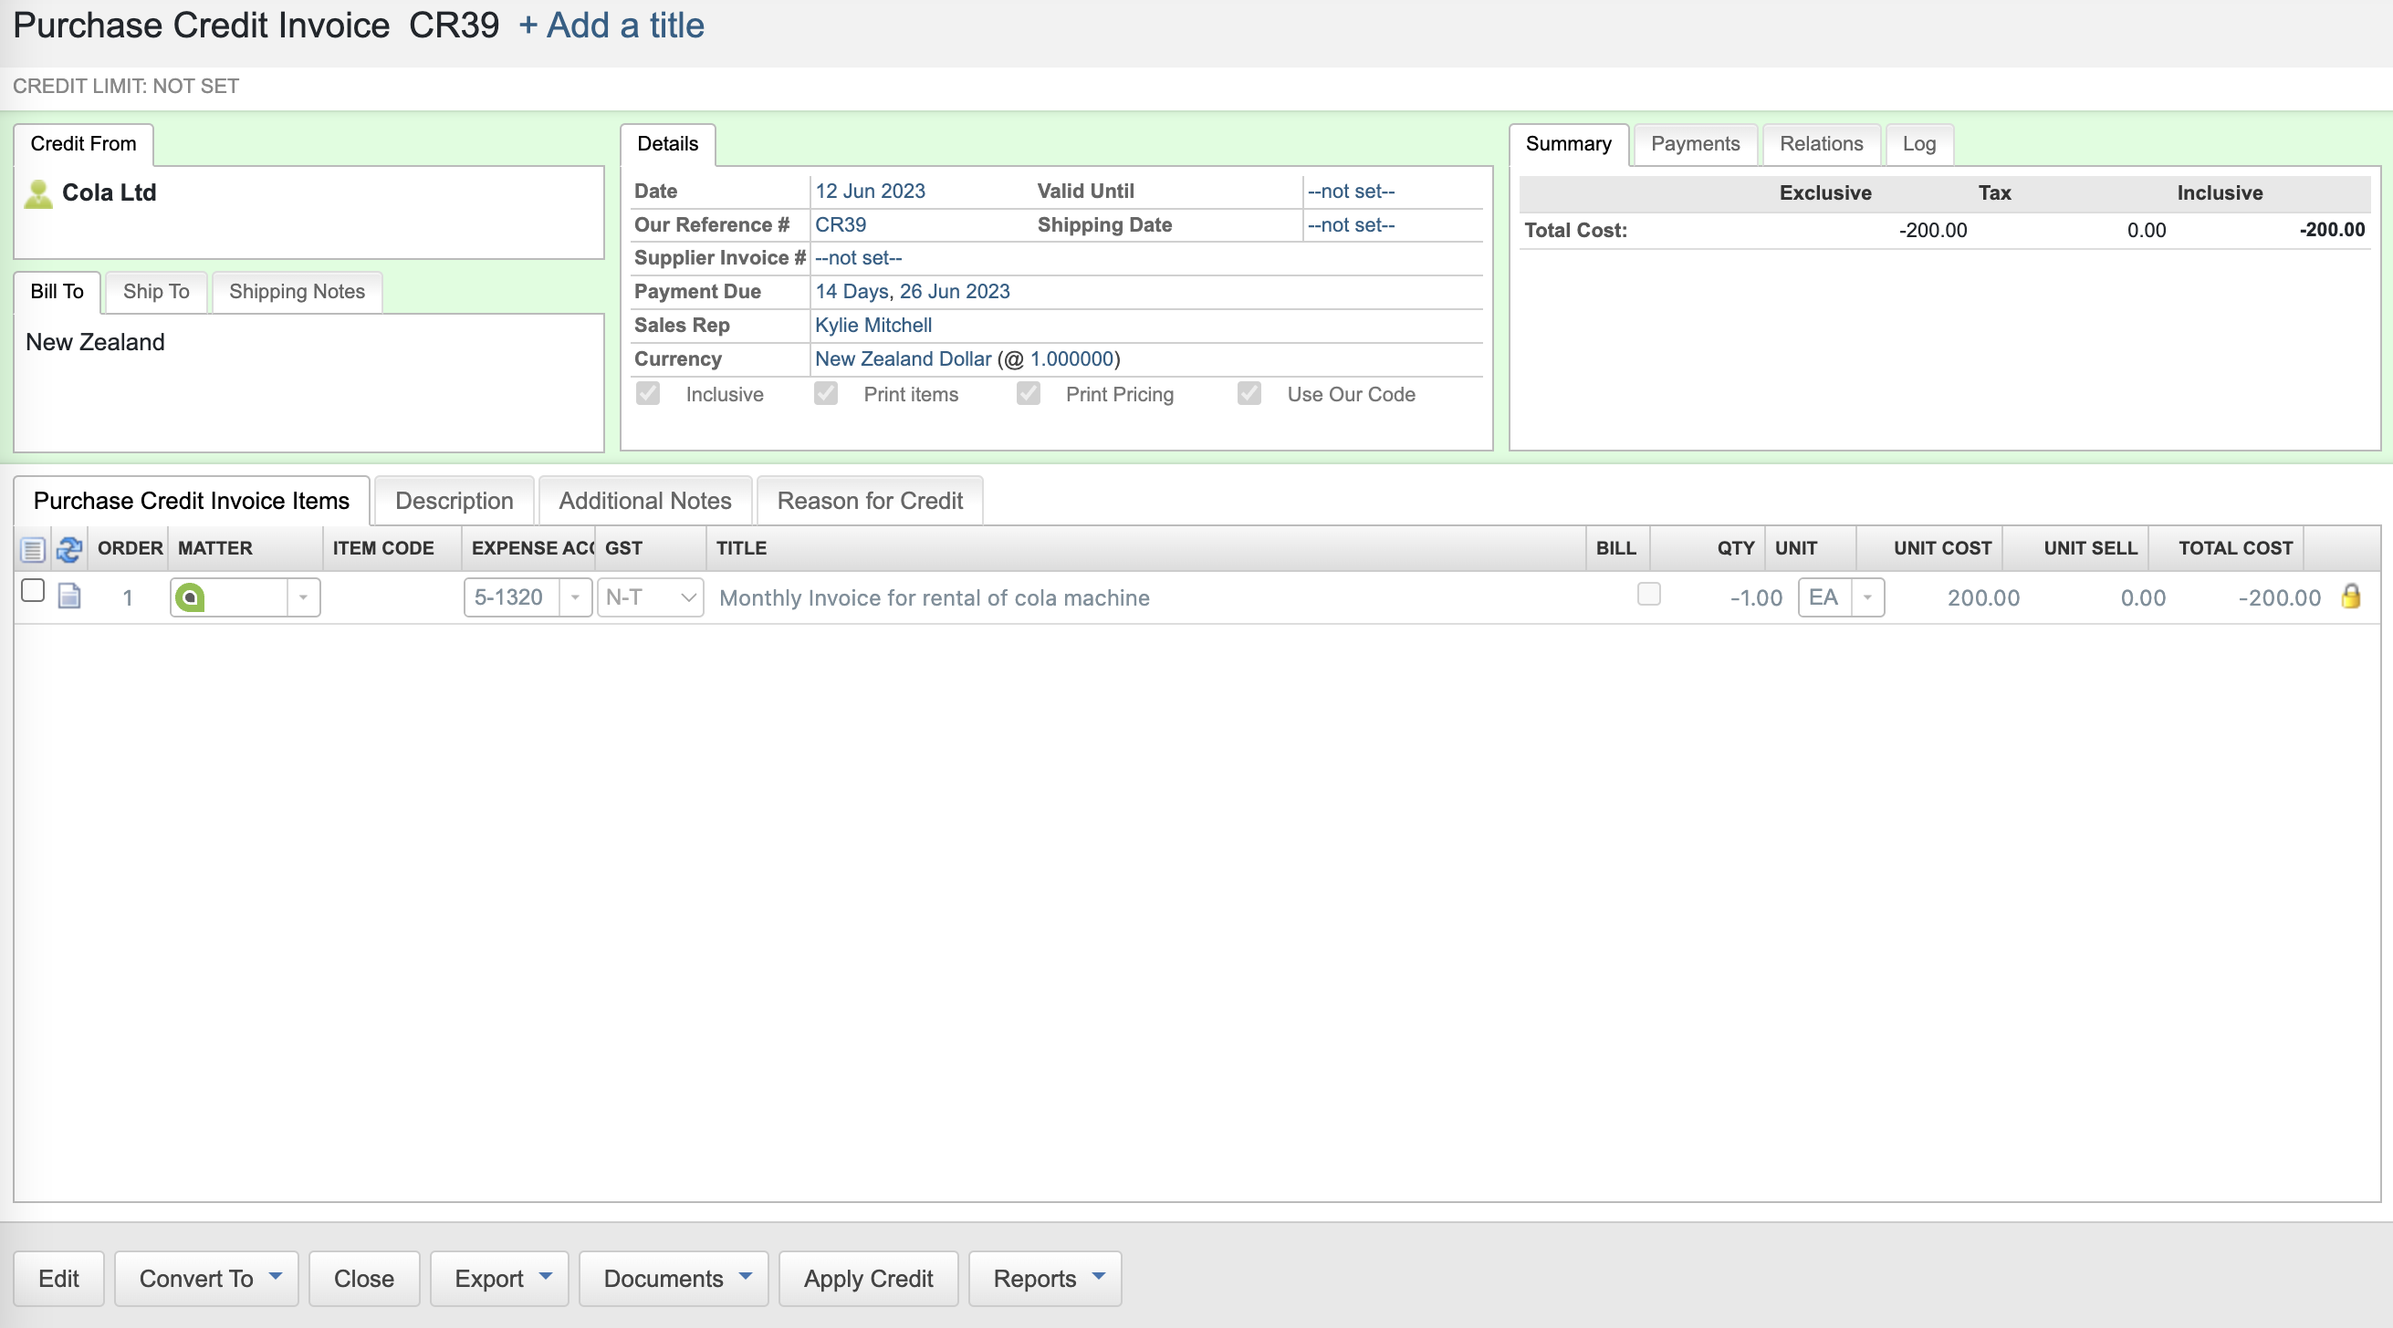Image resolution: width=2393 pixels, height=1328 pixels.
Task: Click the padlock icon on the item row
Action: click(2350, 597)
